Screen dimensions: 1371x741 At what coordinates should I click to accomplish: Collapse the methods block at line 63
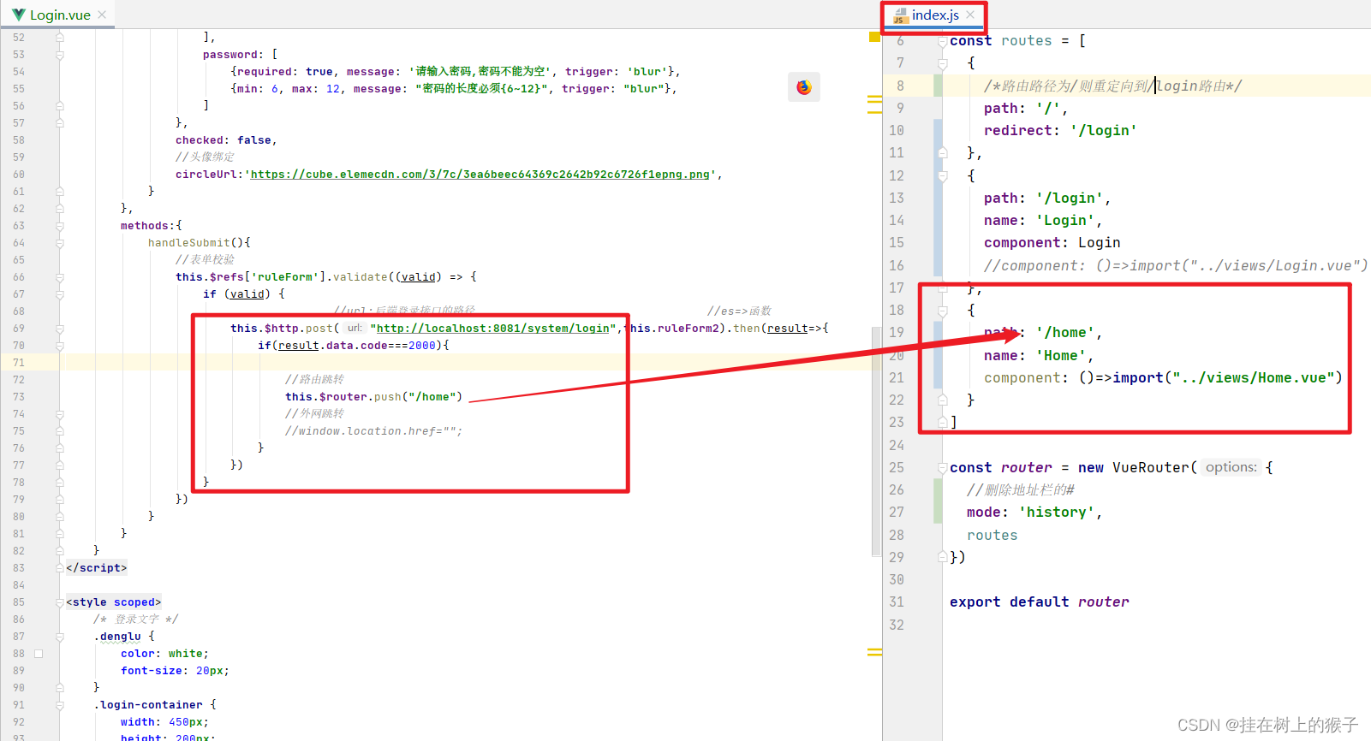click(x=60, y=226)
